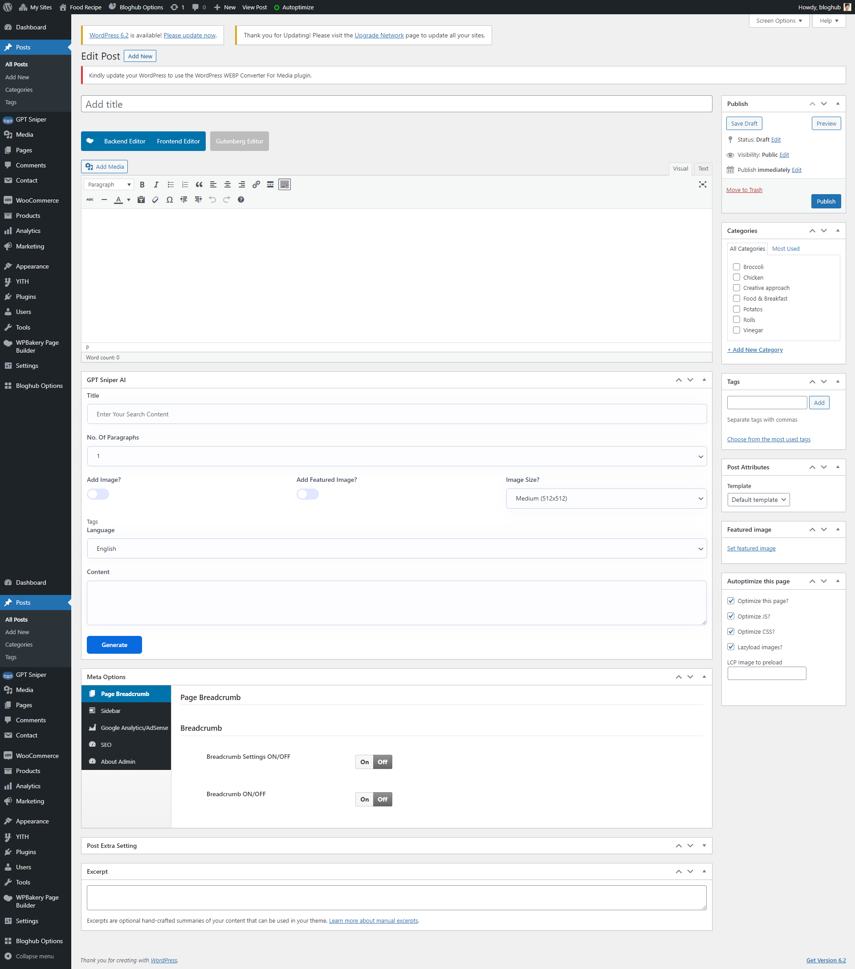Toggle the Add Image switch

coord(98,494)
